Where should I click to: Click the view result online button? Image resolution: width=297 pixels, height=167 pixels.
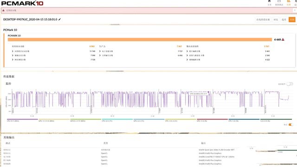click(263, 19)
